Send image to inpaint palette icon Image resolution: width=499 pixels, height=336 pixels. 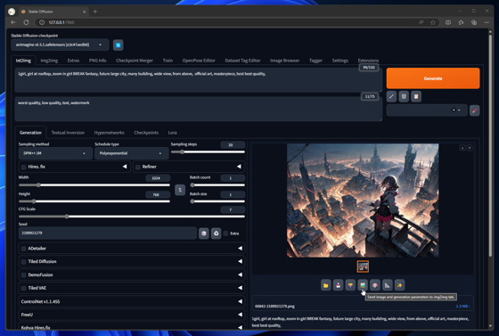click(x=375, y=285)
